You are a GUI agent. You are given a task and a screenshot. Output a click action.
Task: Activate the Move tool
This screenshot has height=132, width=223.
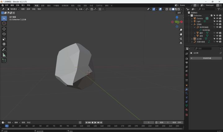[4, 29]
